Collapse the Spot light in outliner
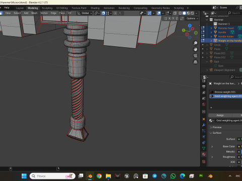 pyautogui.click(x=207, y=61)
